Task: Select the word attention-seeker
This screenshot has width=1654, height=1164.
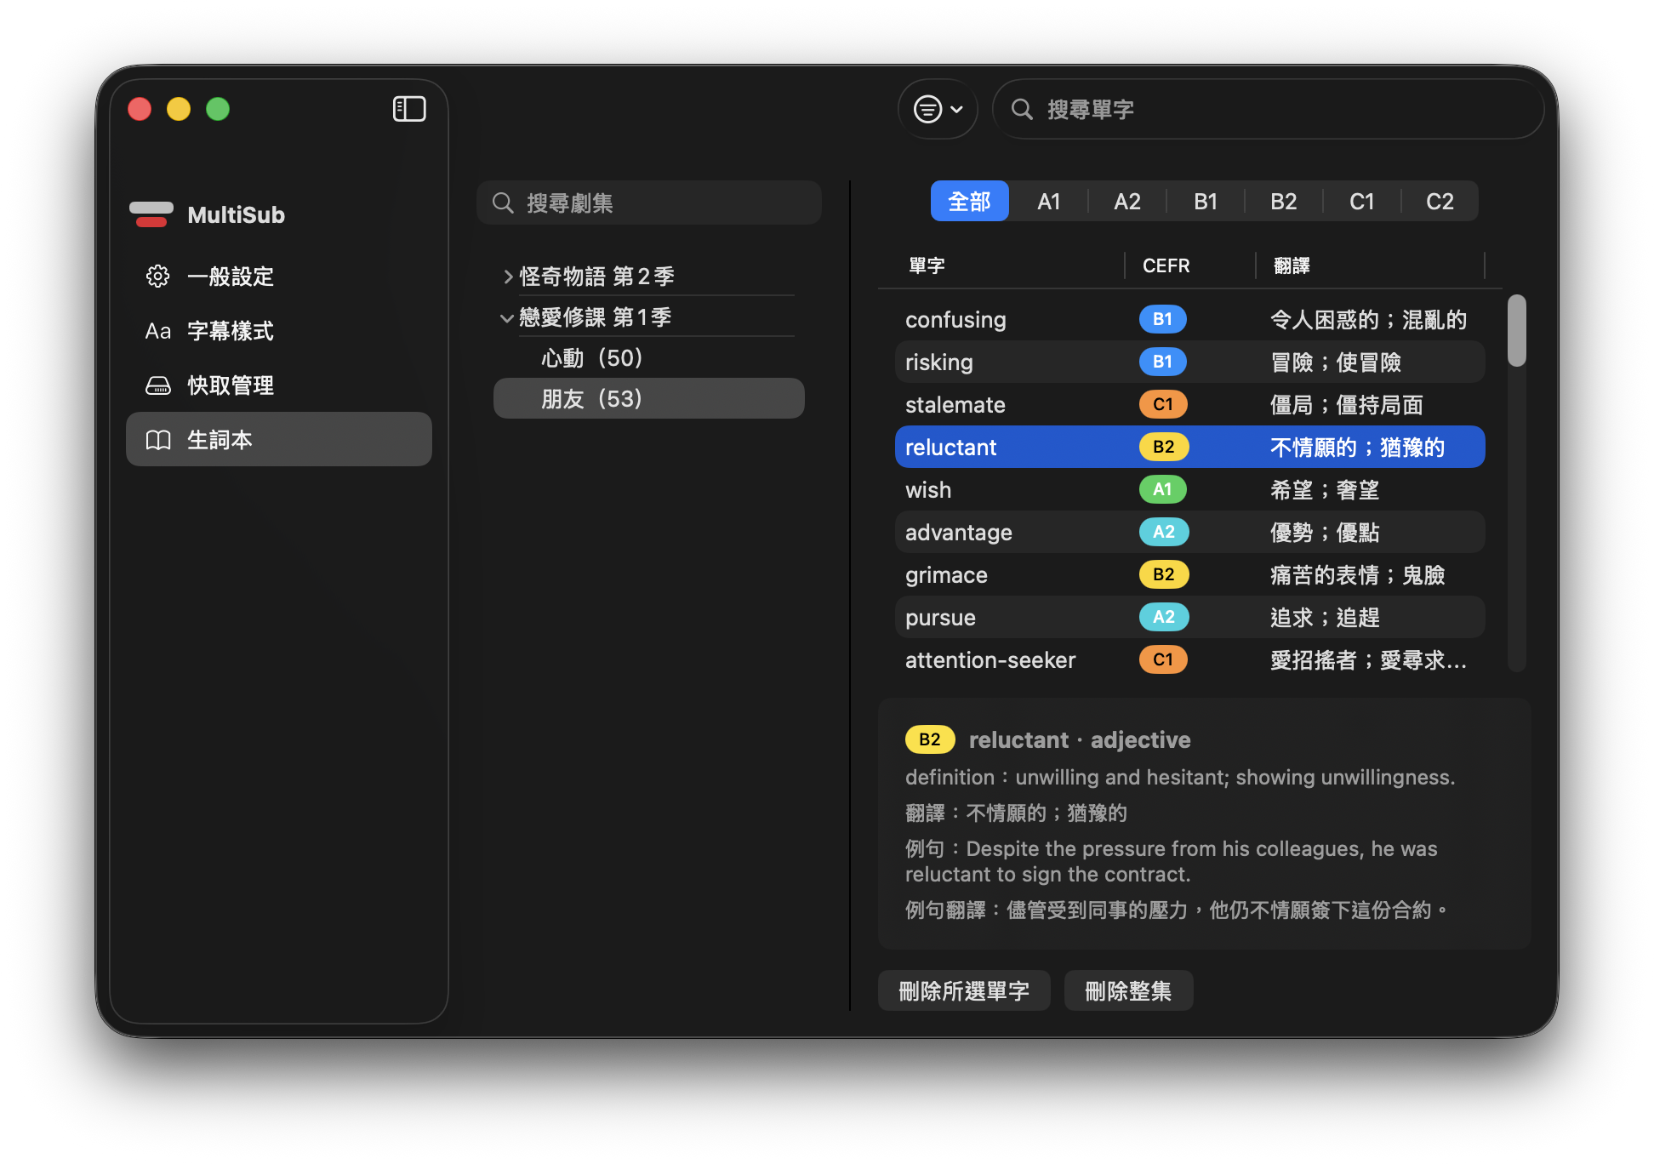Action: tap(990, 659)
